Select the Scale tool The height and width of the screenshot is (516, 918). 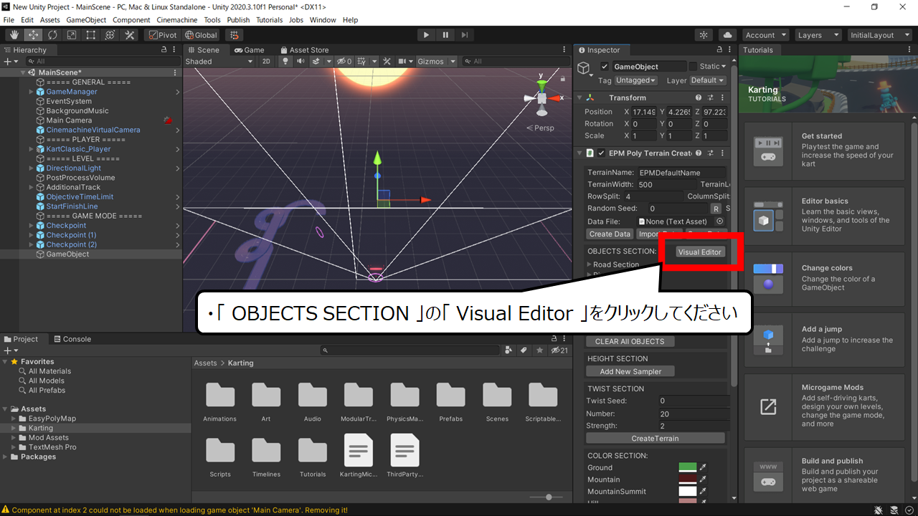click(72, 35)
